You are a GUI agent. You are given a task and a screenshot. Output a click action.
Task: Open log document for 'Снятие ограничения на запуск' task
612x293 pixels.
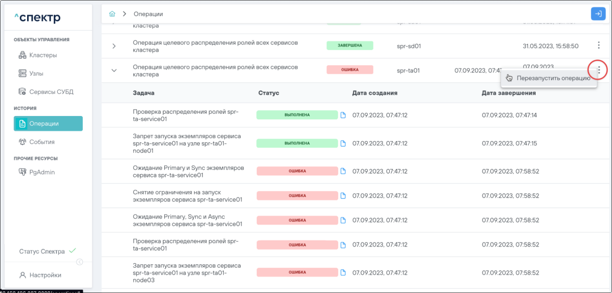click(x=343, y=196)
